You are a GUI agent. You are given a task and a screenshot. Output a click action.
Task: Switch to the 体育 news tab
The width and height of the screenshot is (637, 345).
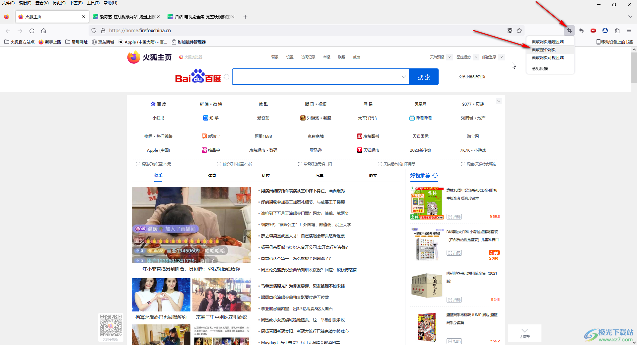[x=212, y=175]
